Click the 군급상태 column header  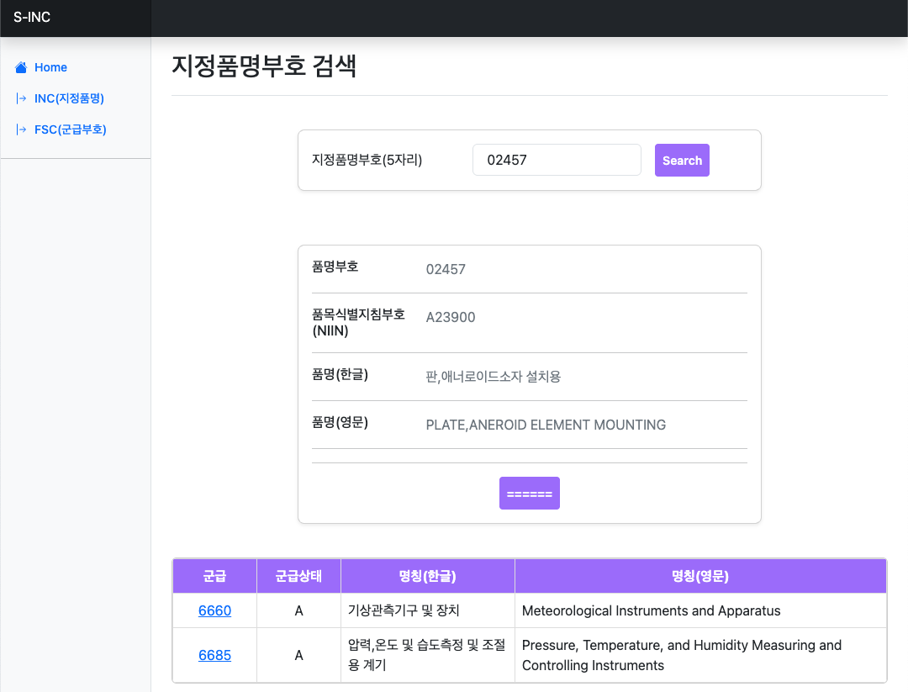point(298,576)
